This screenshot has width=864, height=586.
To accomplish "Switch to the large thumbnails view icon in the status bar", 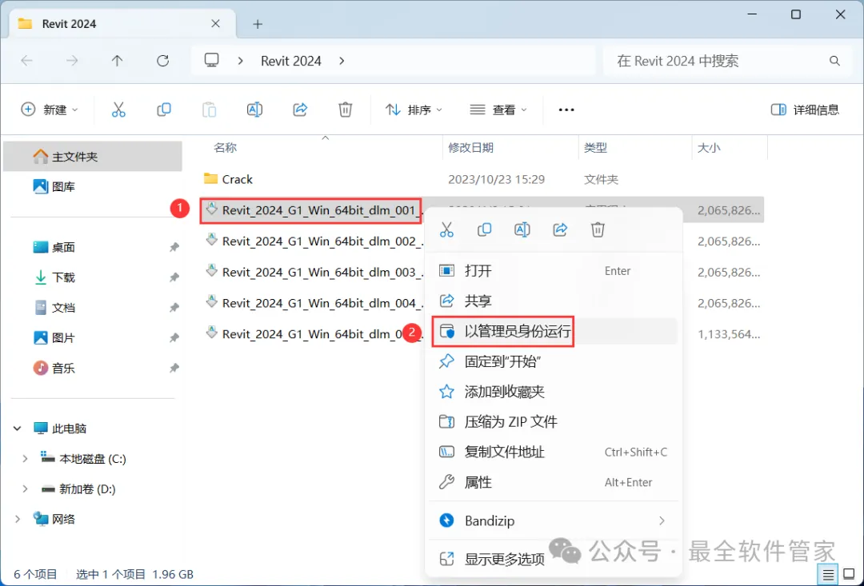I will click(x=849, y=575).
